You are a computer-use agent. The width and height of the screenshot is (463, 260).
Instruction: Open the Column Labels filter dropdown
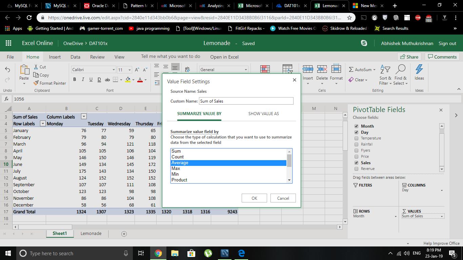[83, 116]
